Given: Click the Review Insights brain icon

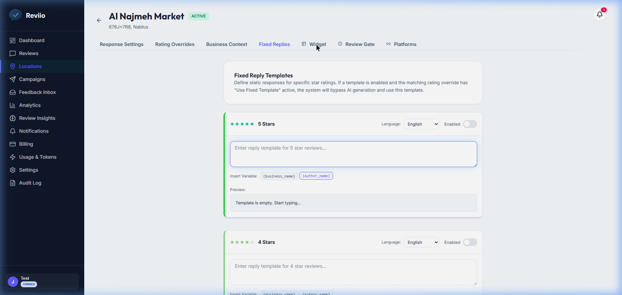Looking at the screenshot, I should (x=13, y=118).
